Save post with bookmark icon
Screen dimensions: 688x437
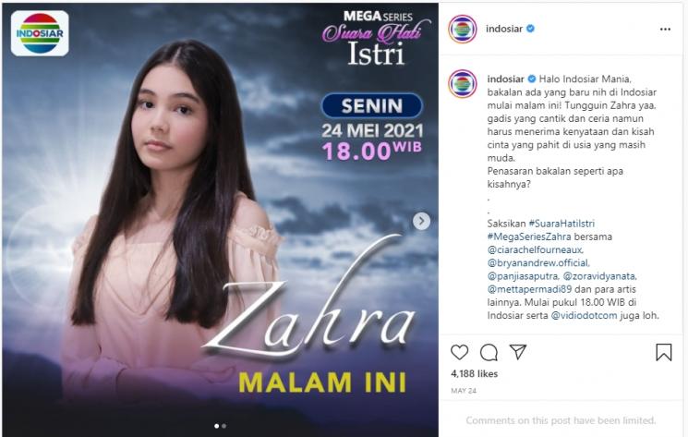[664, 352]
